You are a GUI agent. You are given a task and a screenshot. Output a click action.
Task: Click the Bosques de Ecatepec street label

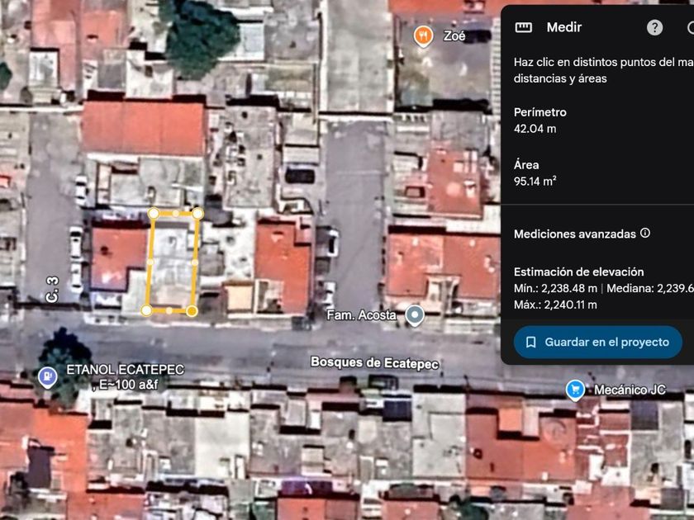click(x=374, y=363)
